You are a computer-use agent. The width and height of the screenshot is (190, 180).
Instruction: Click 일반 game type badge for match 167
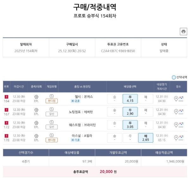pos(52,114)
